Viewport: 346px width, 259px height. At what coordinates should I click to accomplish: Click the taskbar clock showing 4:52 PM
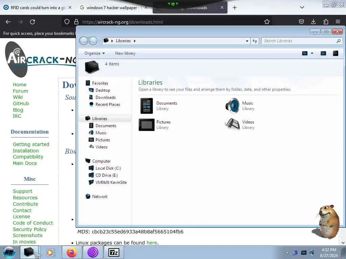pos(329,253)
